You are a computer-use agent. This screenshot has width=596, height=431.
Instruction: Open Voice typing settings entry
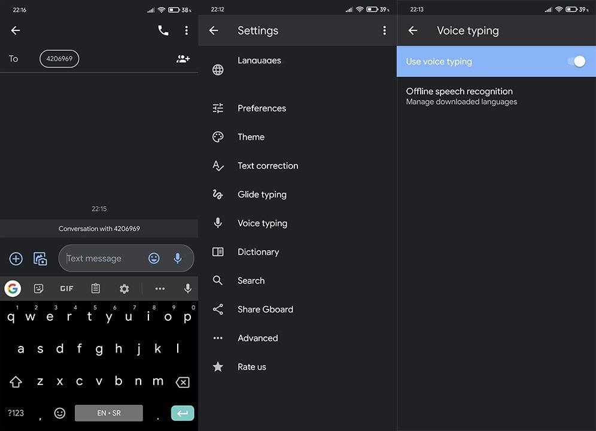click(x=262, y=223)
